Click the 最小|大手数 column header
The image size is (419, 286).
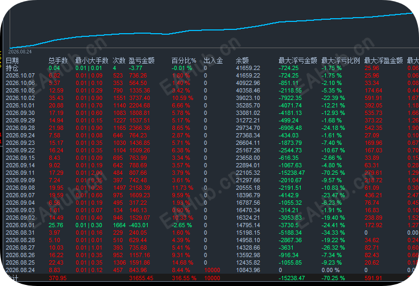[x=92, y=60]
